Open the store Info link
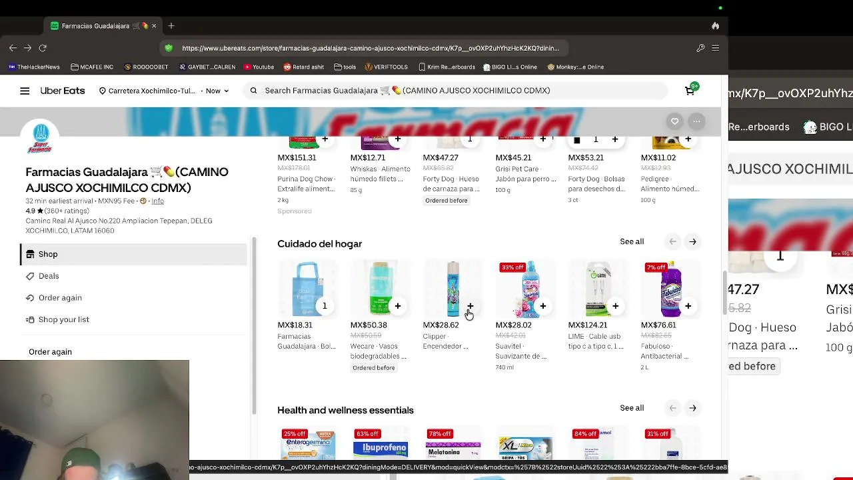The image size is (853, 480). [x=157, y=201]
